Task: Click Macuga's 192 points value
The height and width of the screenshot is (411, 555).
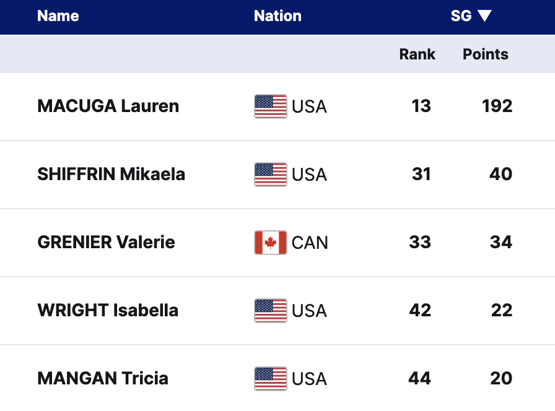Action: 497,106
